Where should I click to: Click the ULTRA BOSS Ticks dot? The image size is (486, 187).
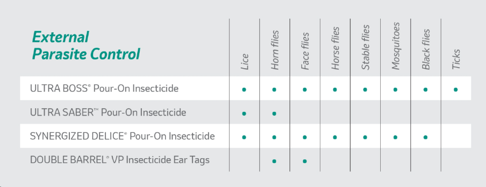(455, 90)
